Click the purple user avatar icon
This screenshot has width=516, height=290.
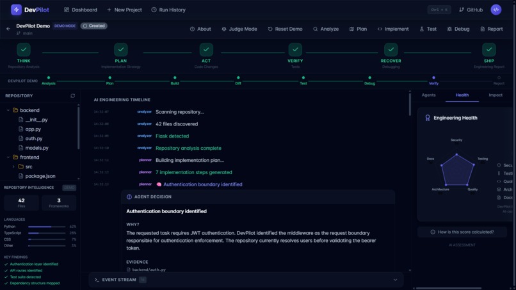tap(496, 10)
